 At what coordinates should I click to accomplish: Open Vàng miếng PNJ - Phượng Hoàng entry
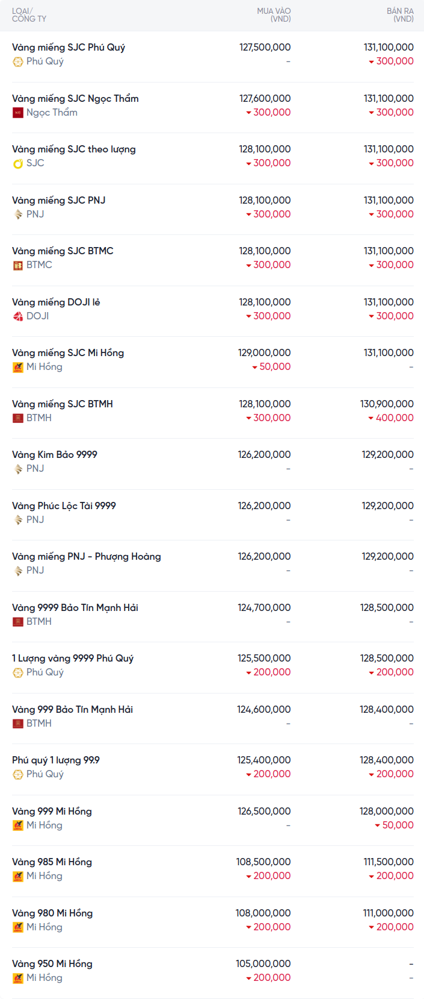(x=86, y=556)
